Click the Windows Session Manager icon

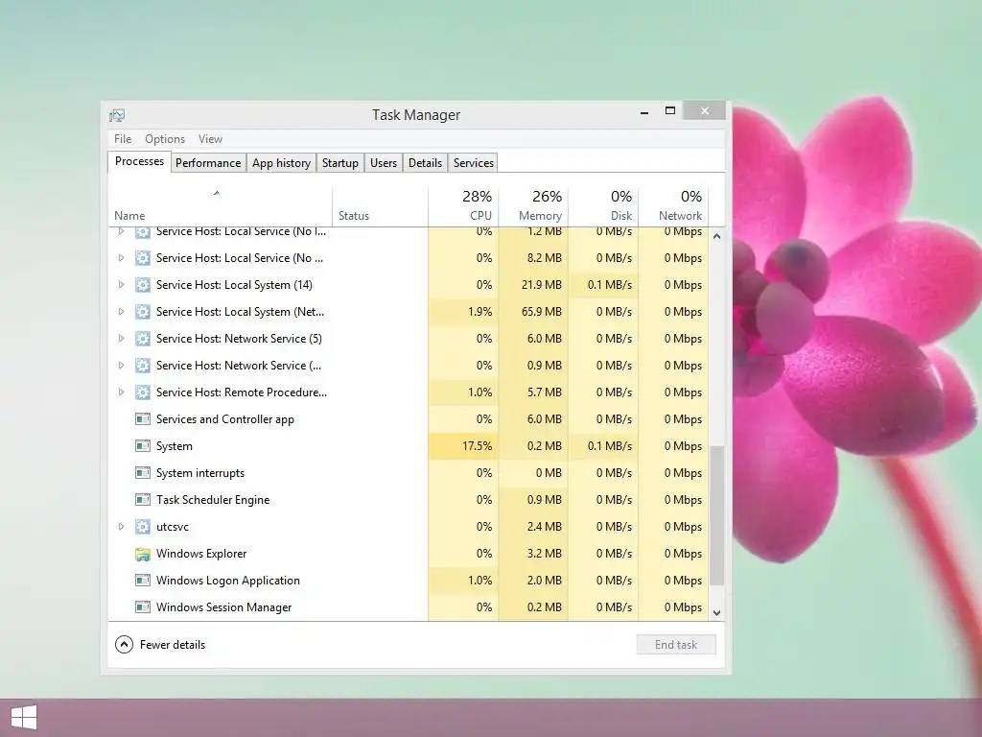pyautogui.click(x=143, y=607)
